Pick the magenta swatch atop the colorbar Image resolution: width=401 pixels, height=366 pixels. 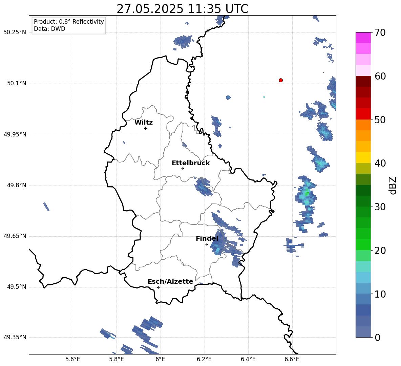pyautogui.click(x=363, y=38)
